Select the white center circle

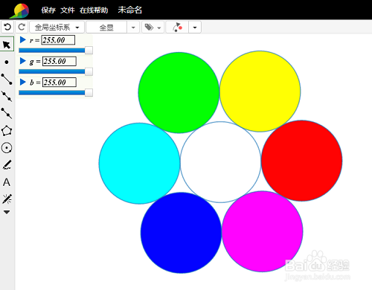[x=220, y=162]
